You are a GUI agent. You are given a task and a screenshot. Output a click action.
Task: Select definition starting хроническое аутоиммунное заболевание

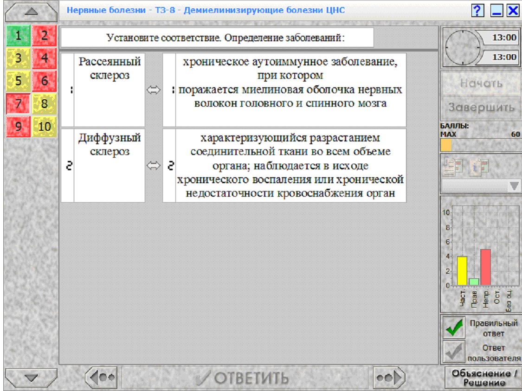tap(290, 90)
